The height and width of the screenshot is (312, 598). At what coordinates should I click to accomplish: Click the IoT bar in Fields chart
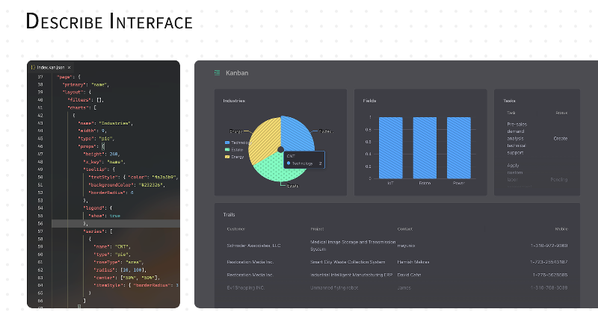(x=390, y=148)
